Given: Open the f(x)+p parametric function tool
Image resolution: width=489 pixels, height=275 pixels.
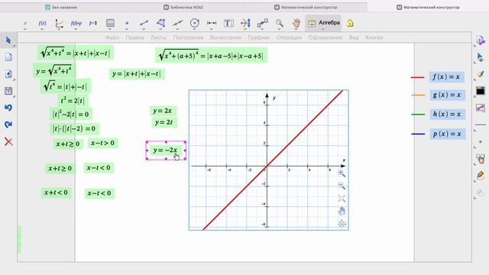Looking at the screenshot, I should pyautogui.click(x=76, y=23).
